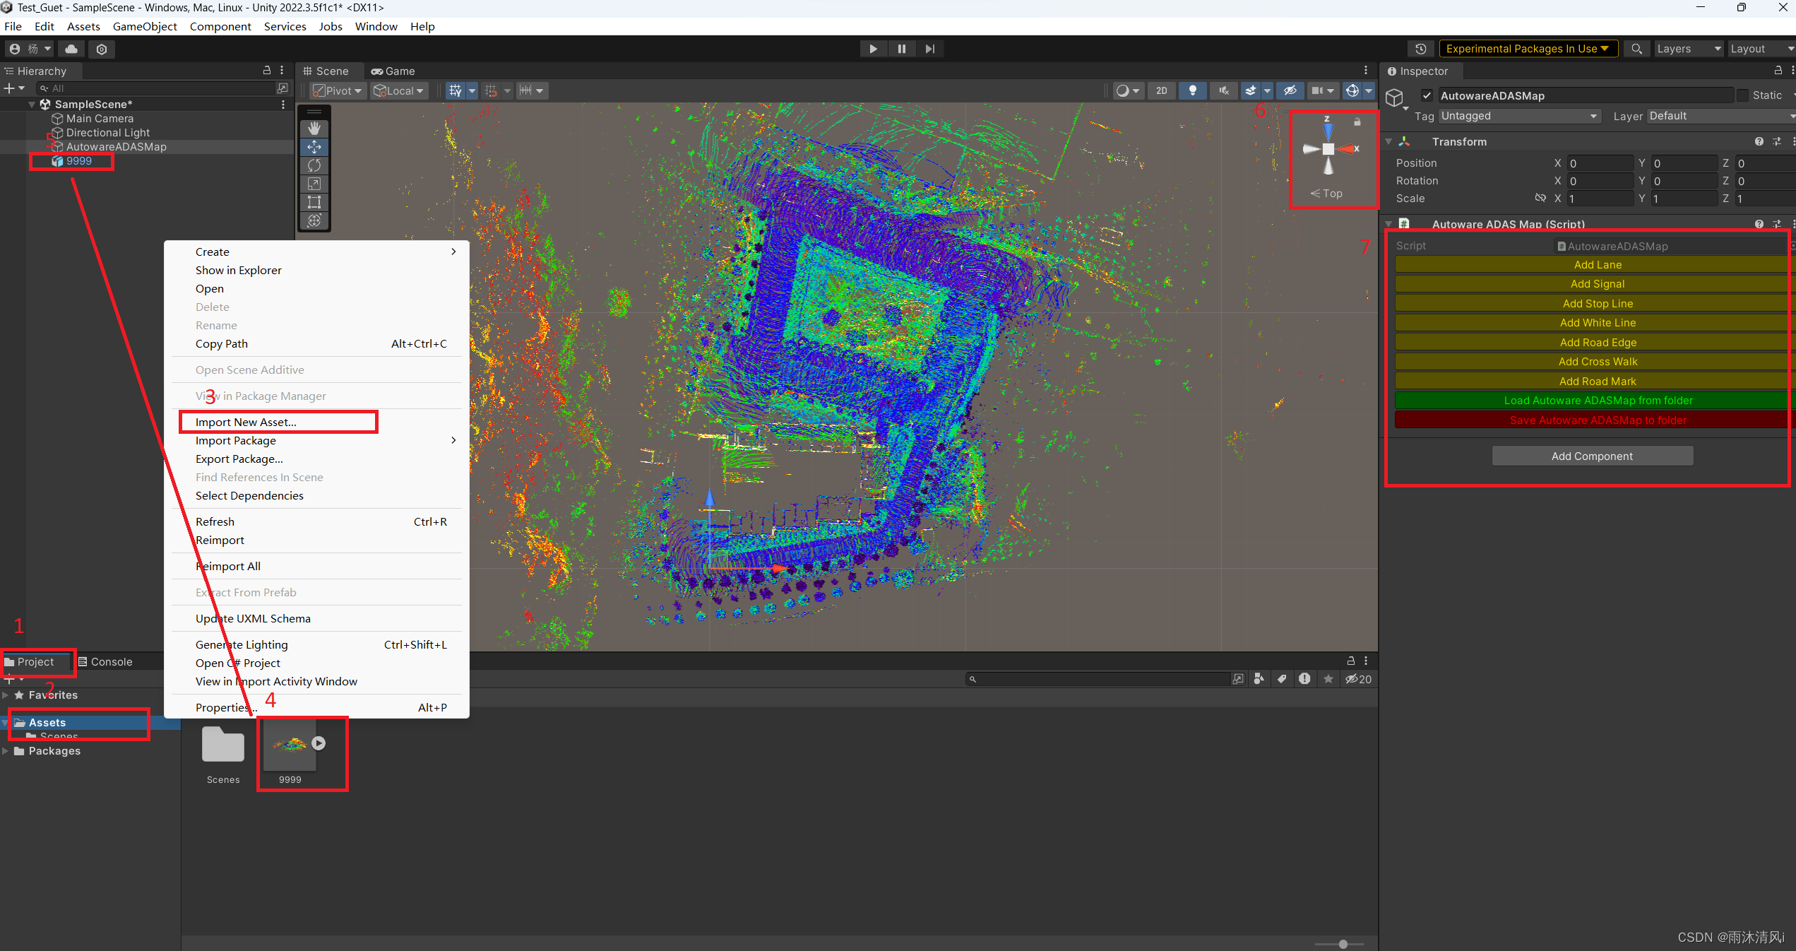Image resolution: width=1796 pixels, height=951 pixels.
Task: Enable the Static checkbox
Action: pos(1742,95)
